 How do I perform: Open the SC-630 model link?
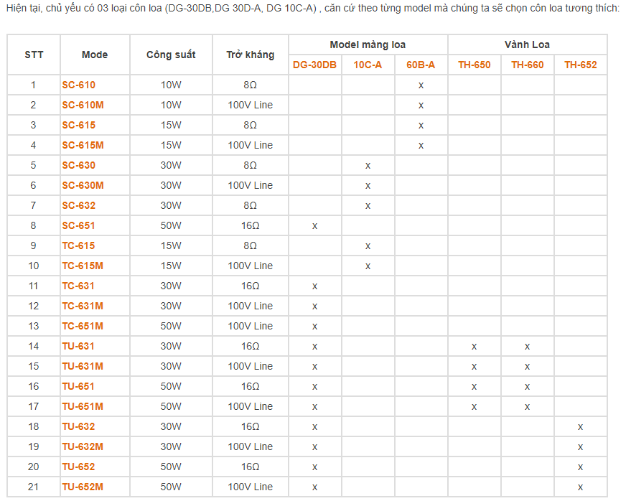tap(78, 165)
